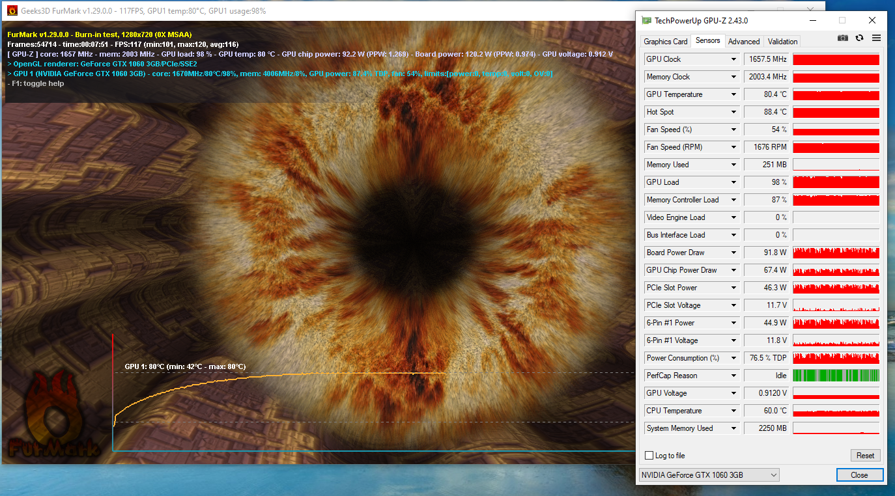
Task: Open the Fan Speed (RPM) dropdown
Action: tap(734, 147)
